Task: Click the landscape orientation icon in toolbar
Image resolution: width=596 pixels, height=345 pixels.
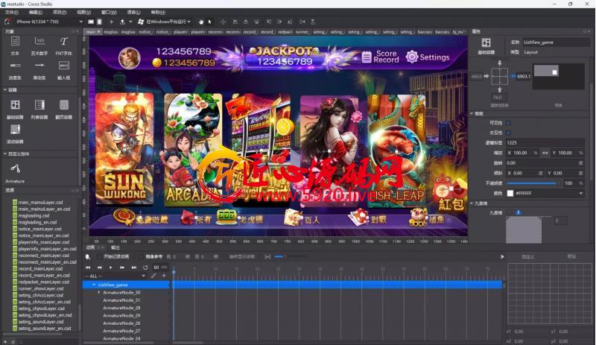Action: tap(91, 22)
